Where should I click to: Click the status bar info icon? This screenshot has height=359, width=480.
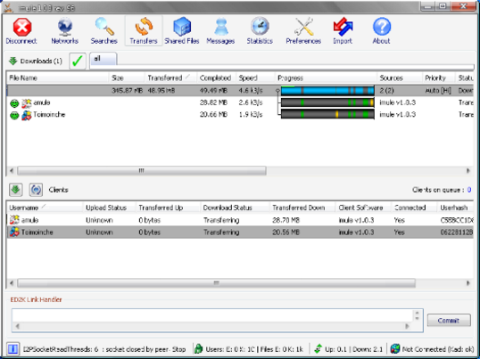[12, 349]
